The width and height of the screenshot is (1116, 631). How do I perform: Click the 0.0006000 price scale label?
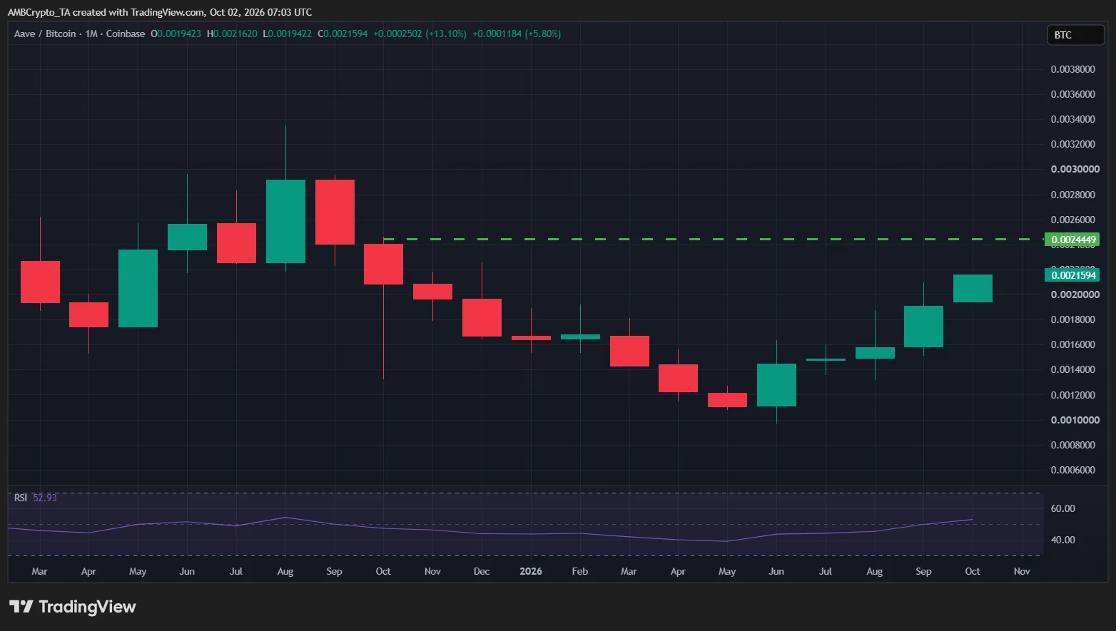click(1073, 470)
